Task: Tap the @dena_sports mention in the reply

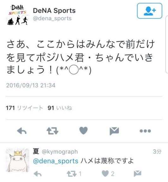Action: (x=56, y=161)
